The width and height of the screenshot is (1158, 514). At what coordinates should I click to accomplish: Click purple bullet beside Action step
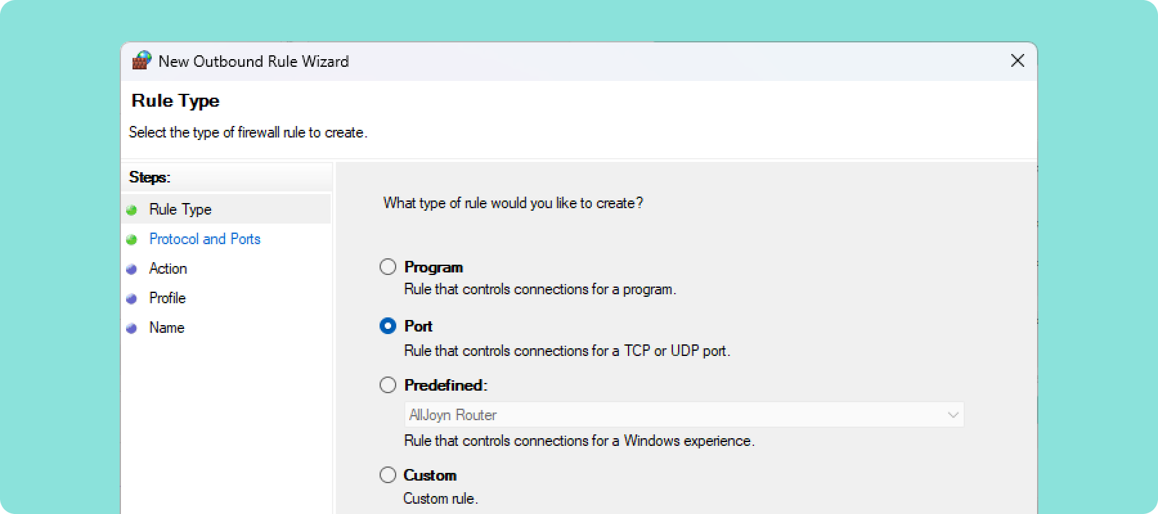pos(132,269)
